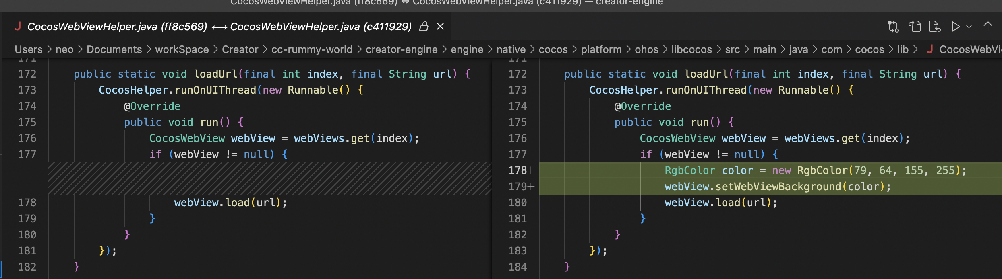This screenshot has height=279, width=1002.
Task: Go to previous change with up arrow
Action: tap(988, 27)
